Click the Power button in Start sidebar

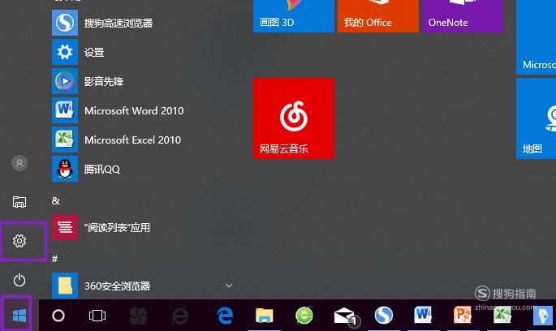coord(19,281)
